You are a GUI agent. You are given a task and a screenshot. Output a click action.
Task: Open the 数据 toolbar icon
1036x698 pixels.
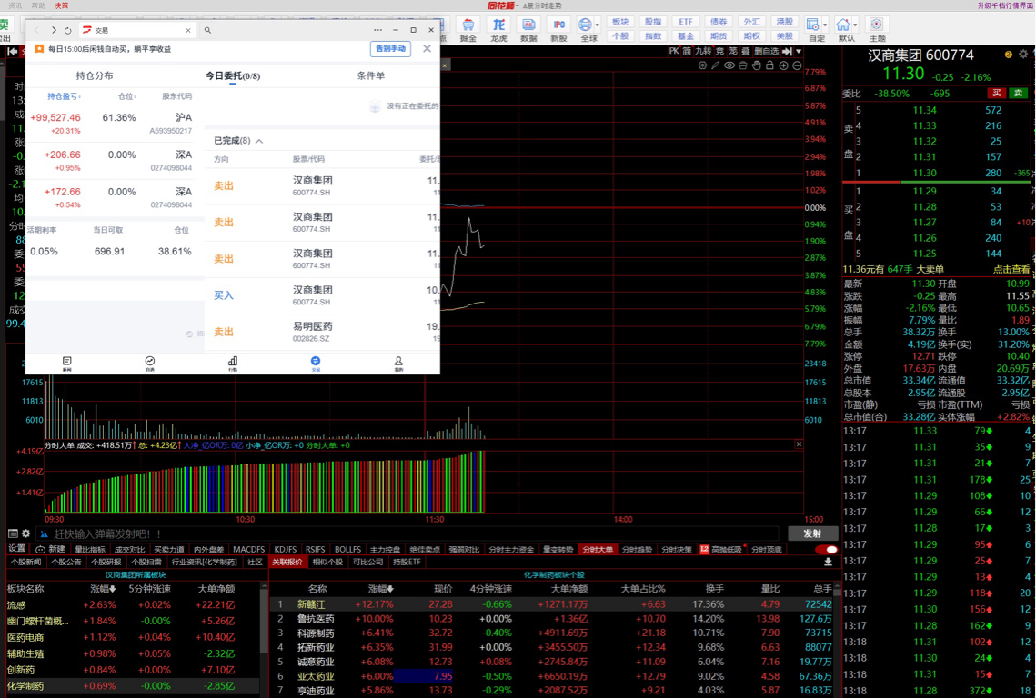click(528, 30)
